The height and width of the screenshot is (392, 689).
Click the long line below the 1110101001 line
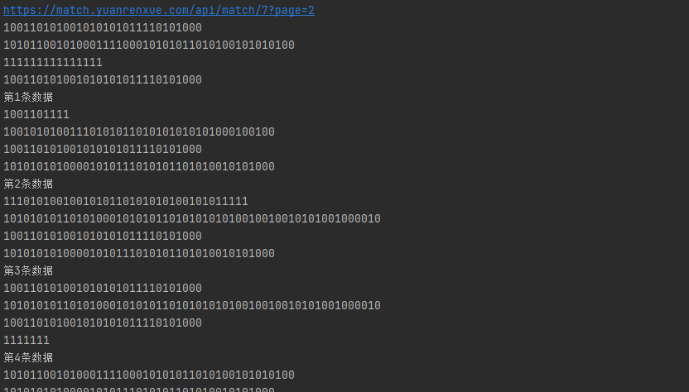click(192, 218)
